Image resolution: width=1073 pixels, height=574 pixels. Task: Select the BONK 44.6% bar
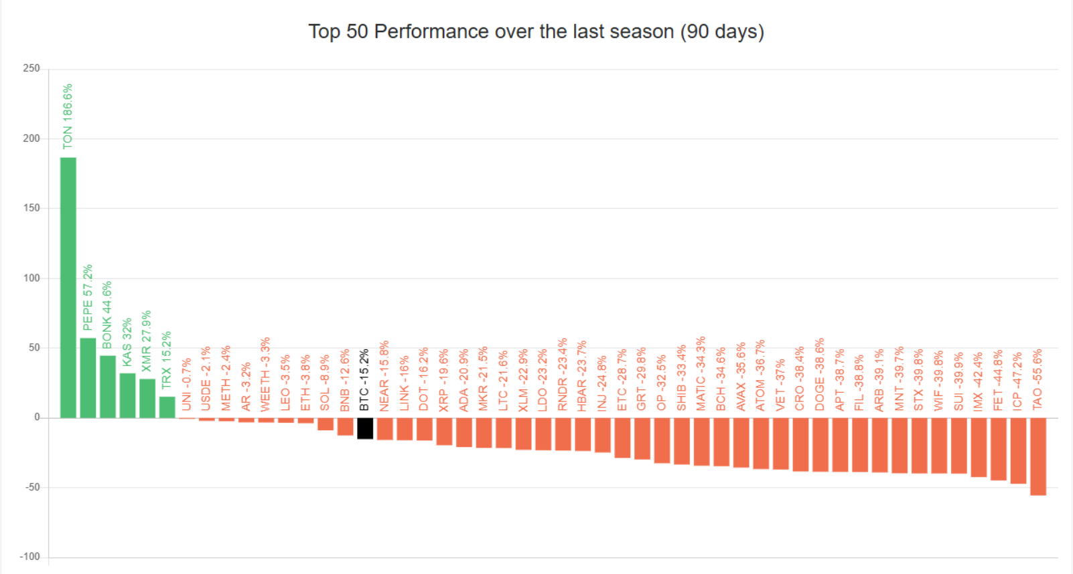pos(108,387)
